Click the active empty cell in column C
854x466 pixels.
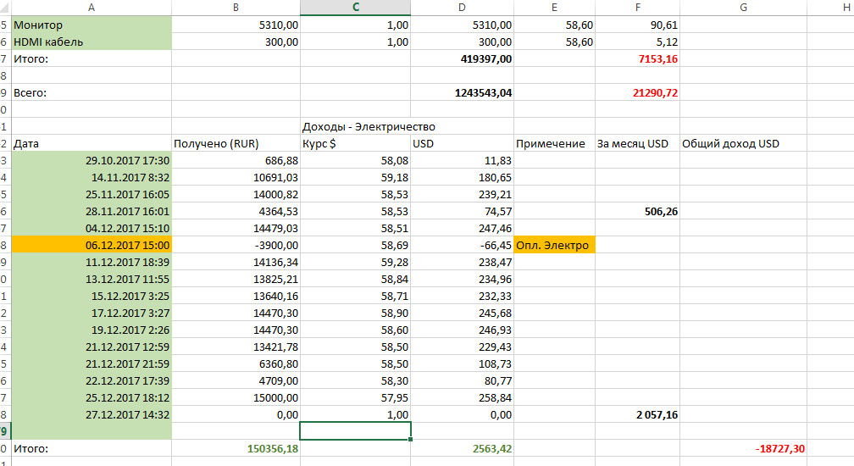pyautogui.click(x=356, y=431)
